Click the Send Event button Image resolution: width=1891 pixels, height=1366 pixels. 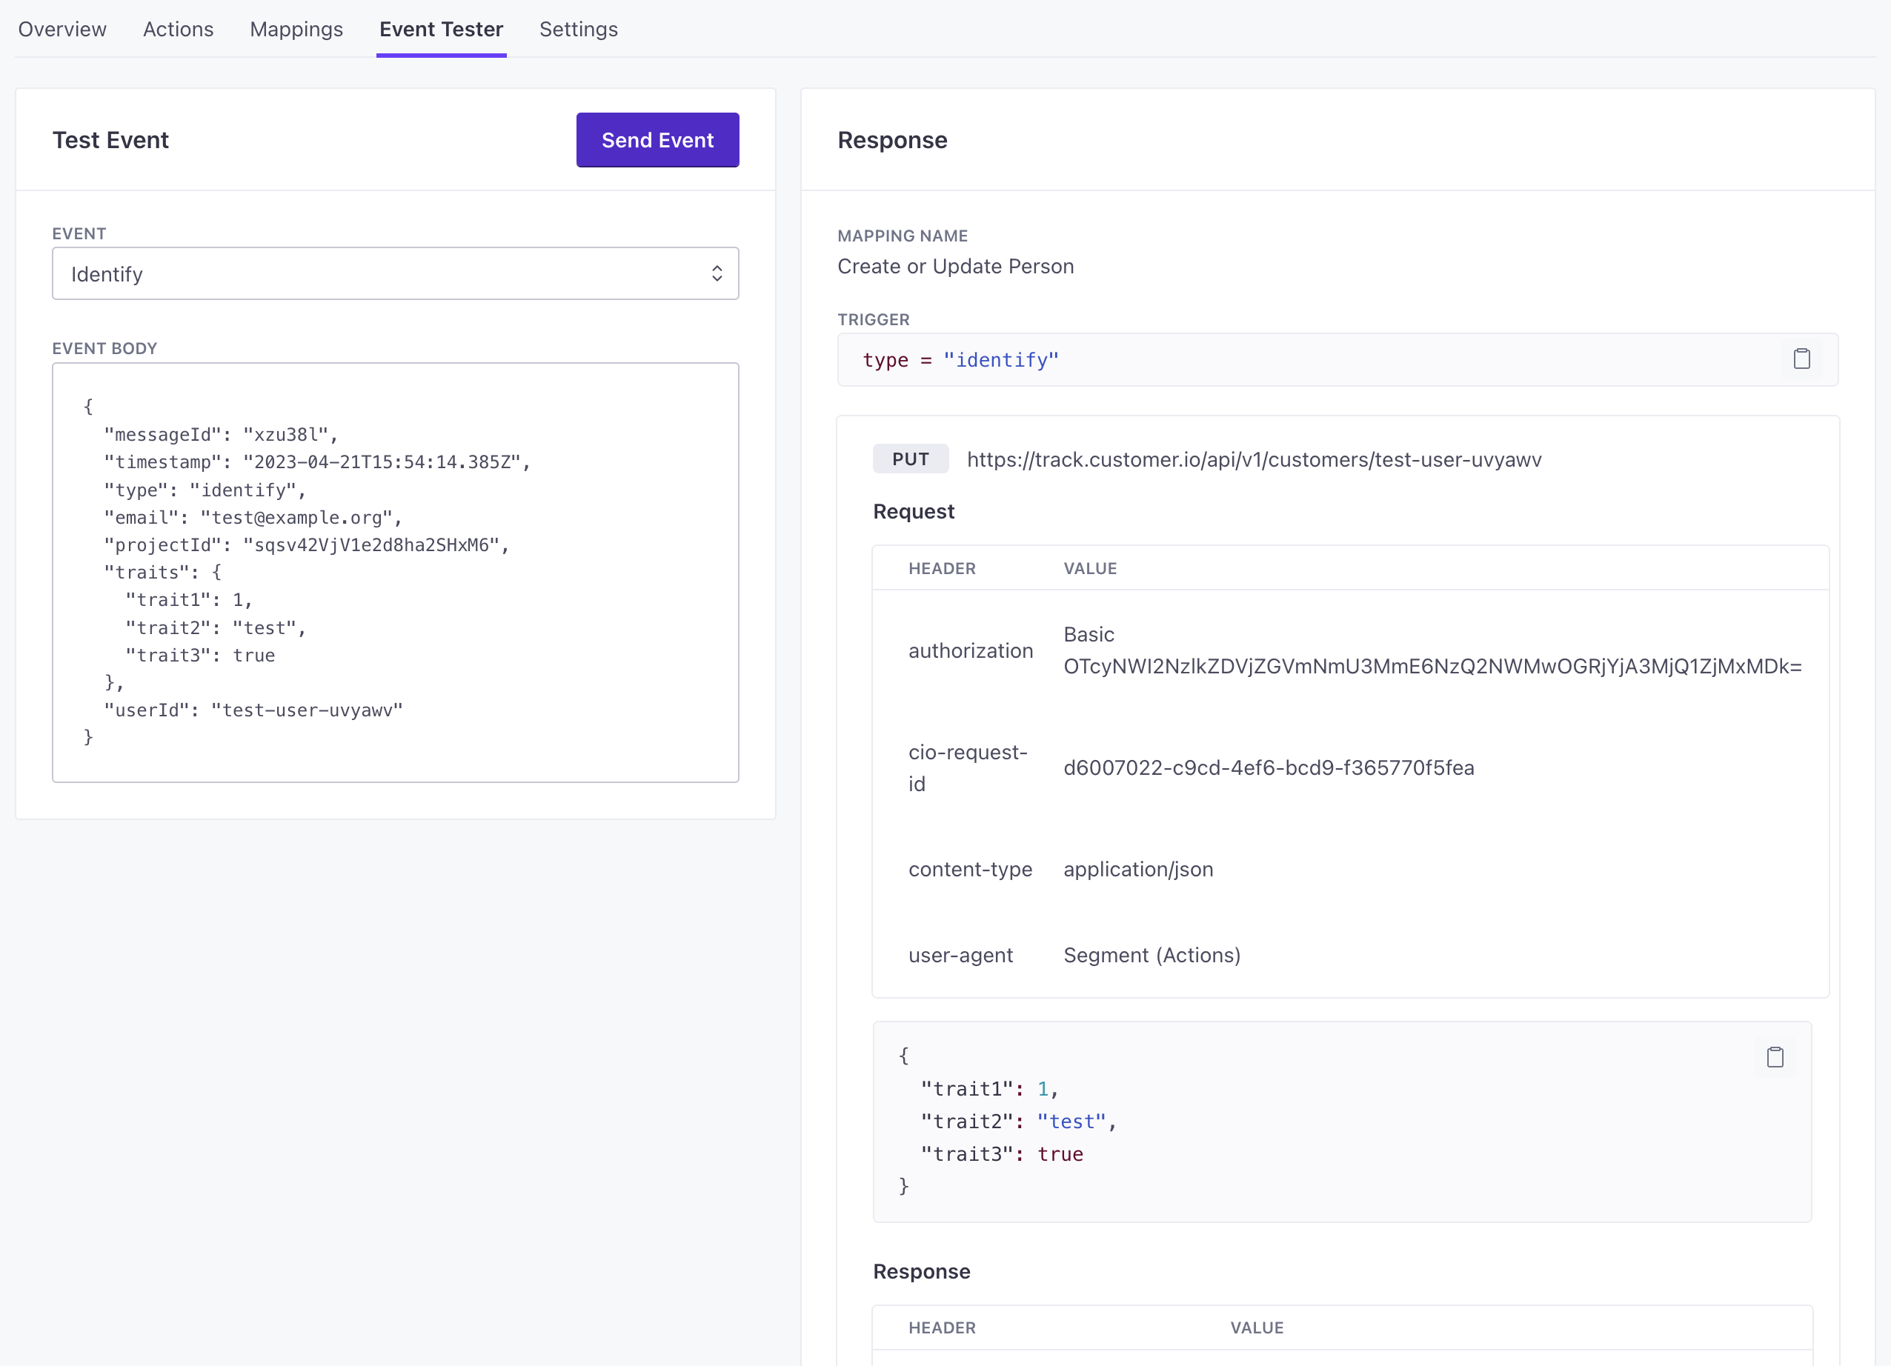click(x=657, y=140)
